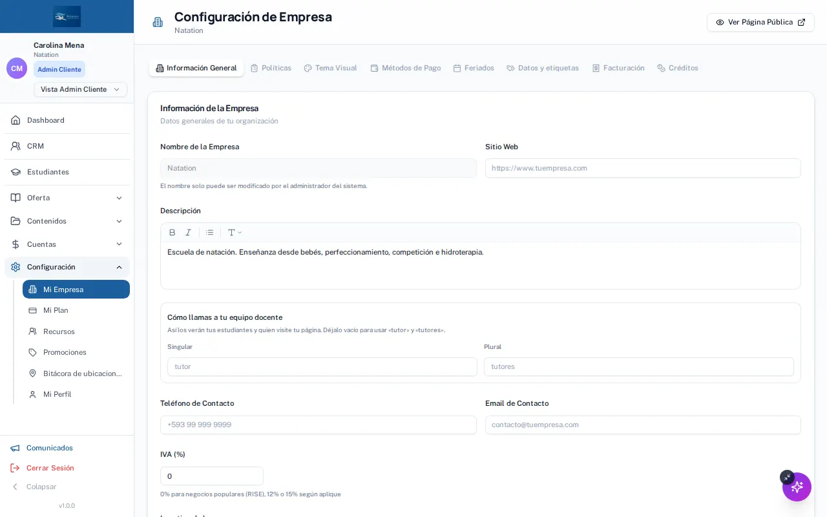Click the IVA (%) number field
Screen dimensions: 827x517
click(212, 476)
